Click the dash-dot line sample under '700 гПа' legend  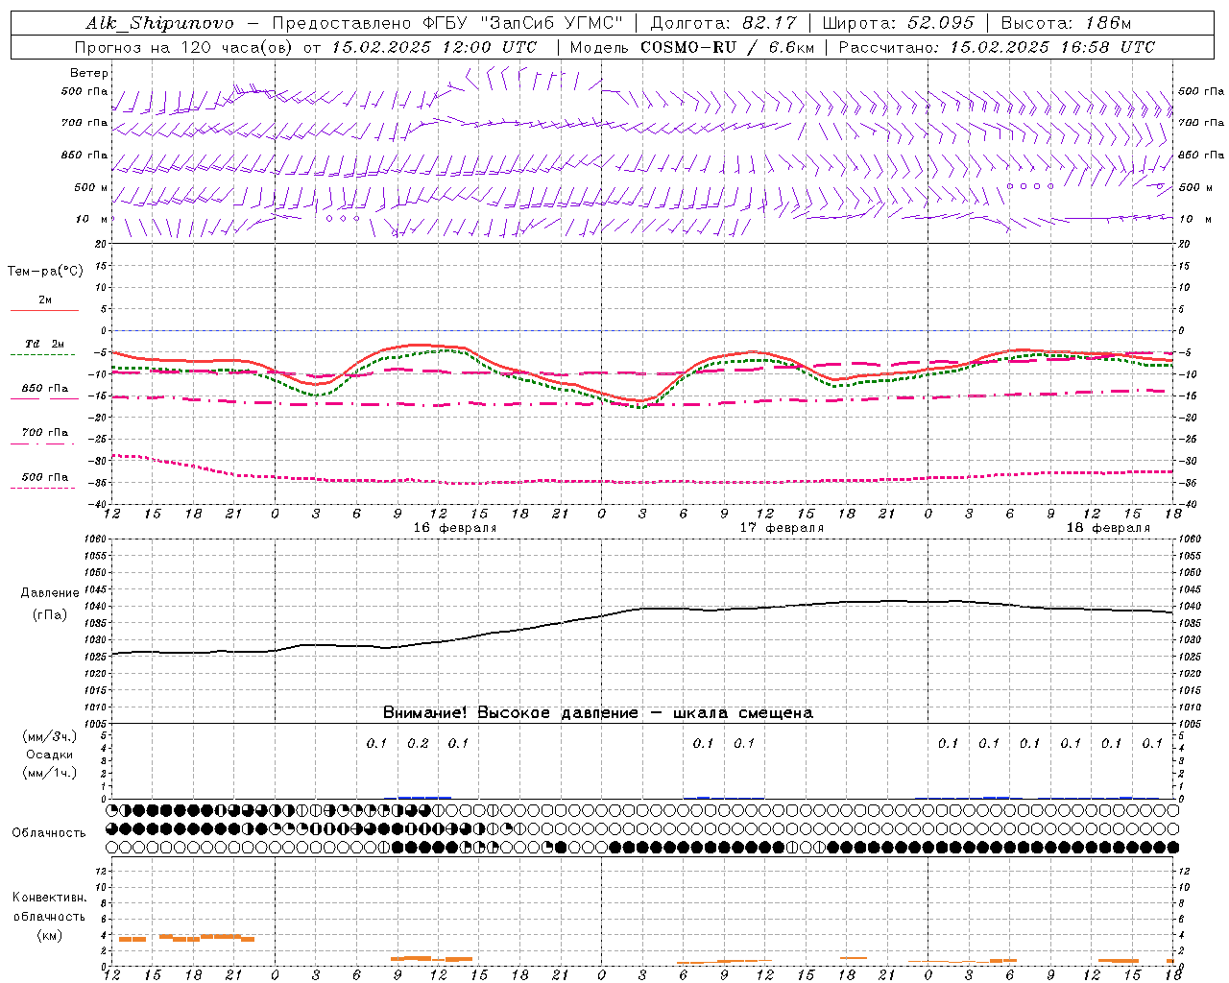click(42, 444)
